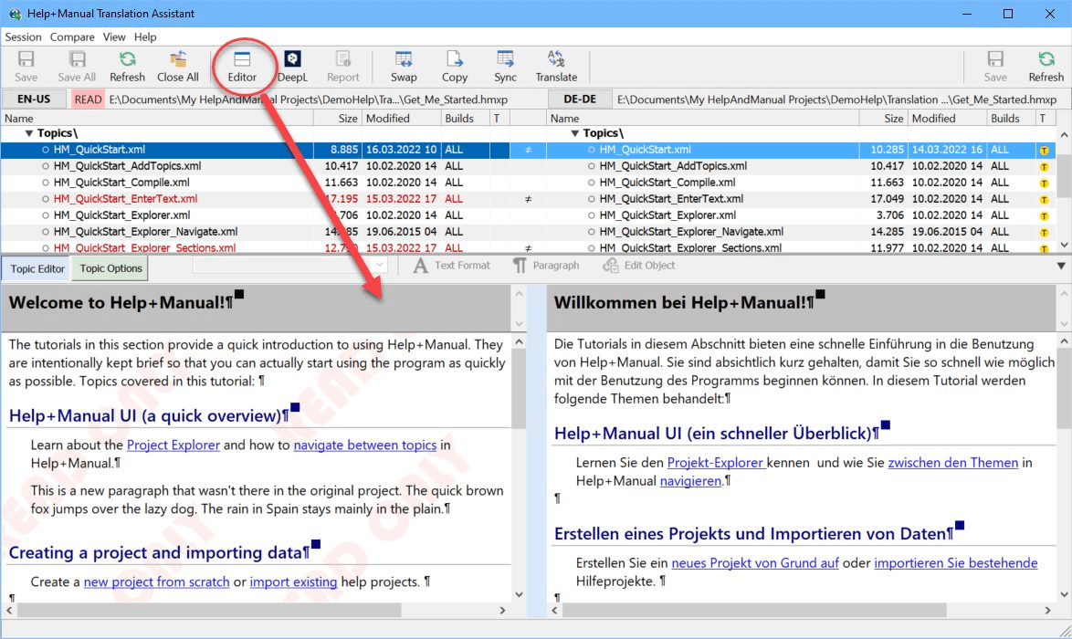1072x639 pixels.
Task: Click the difference marker for HM_QuickStart.xml row
Action: pos(528,150)
